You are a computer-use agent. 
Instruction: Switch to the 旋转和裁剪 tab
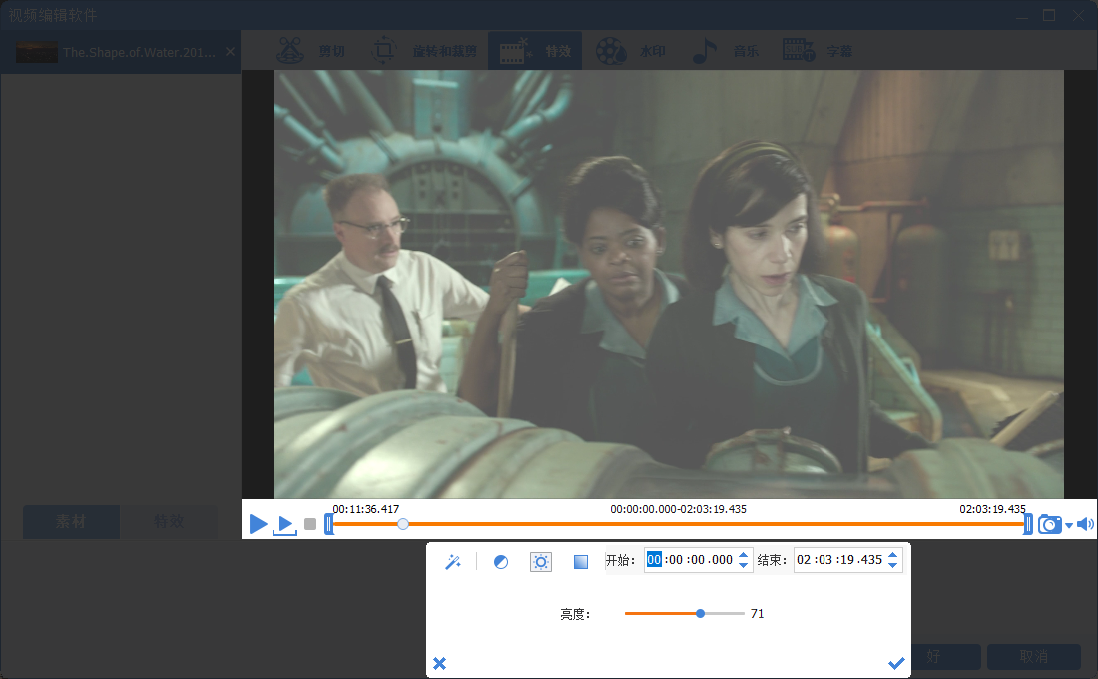pyautogui.click(x=423, y=51)
